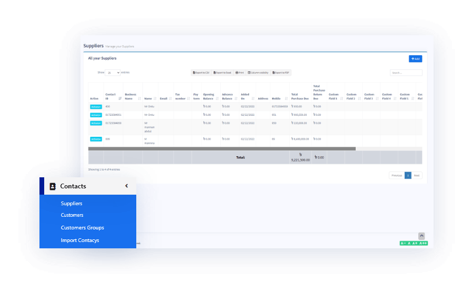
Task: Print the suppliers list
Action: [x=239, y=73]
